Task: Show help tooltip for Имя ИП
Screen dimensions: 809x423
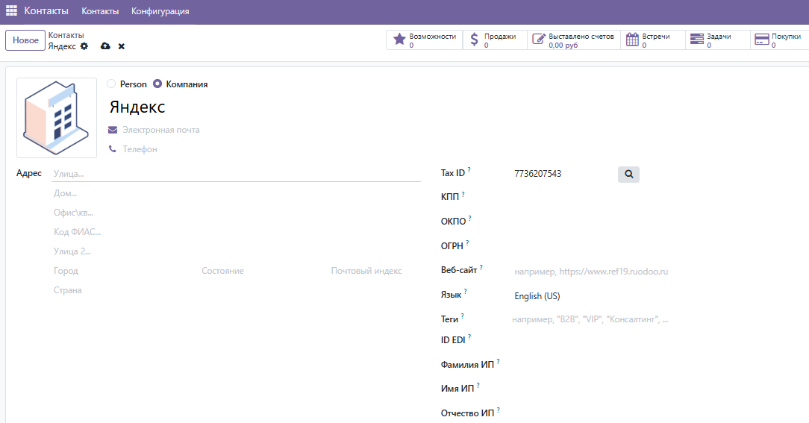Action: tap(478, 386)
